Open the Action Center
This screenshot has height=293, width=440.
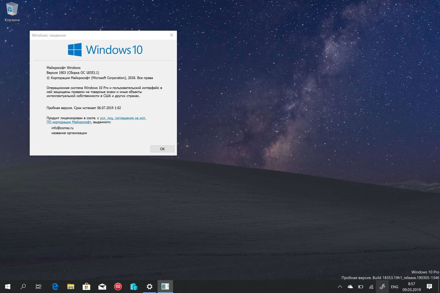pos(429,287)
